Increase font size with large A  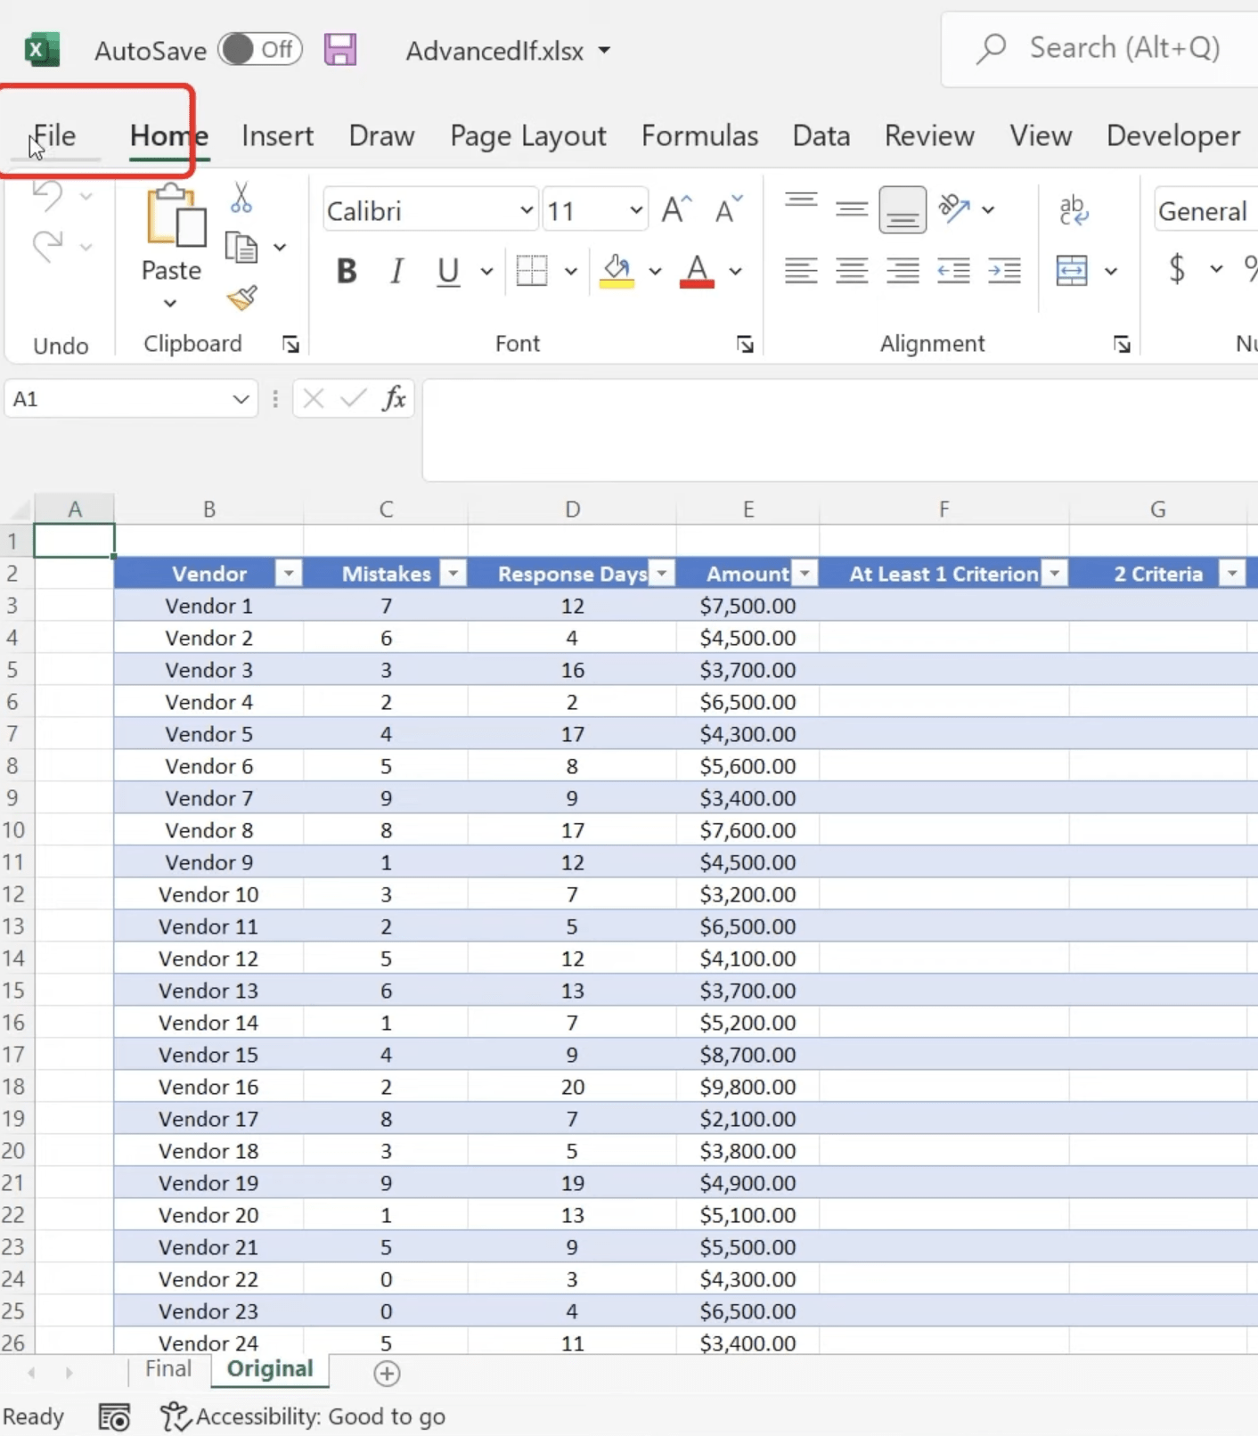(676, 210)
